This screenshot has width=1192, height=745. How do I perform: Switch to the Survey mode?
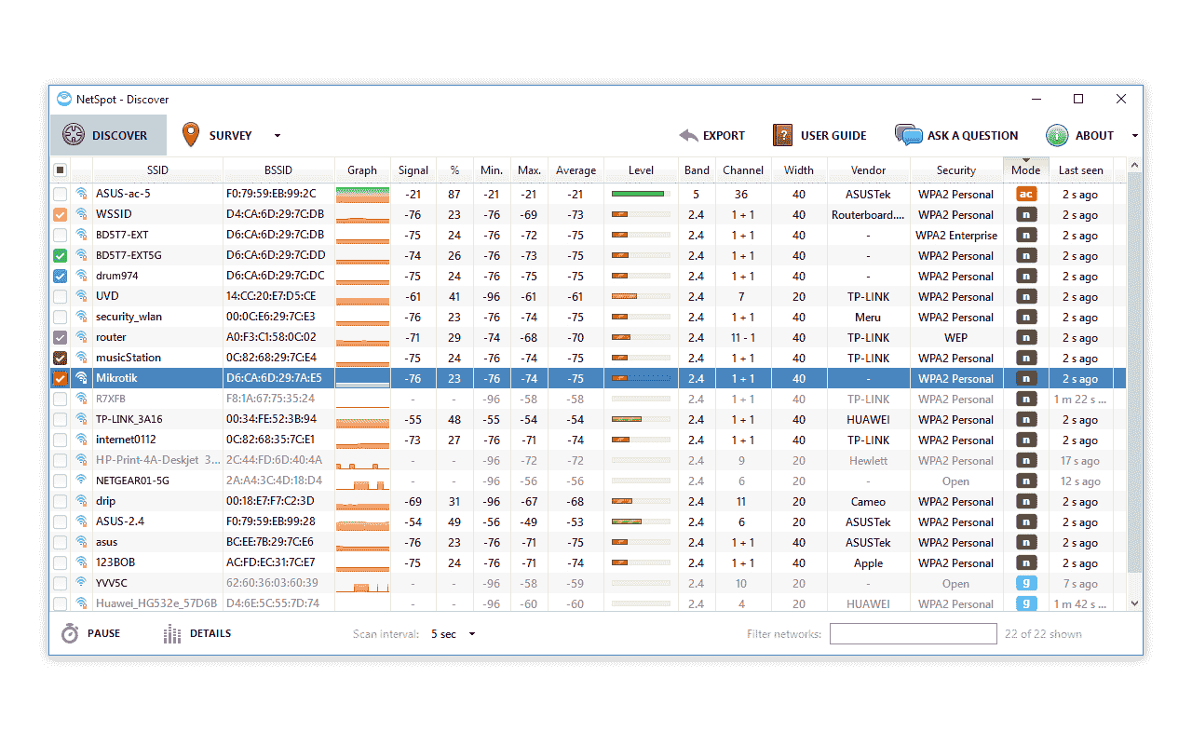pyautogui.click(x=216, y=135)
